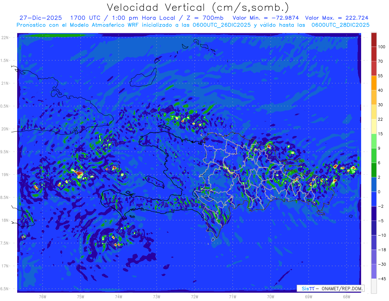The width and height of the screenshot is (389, 301).
Task: Click the '71W' longitude label
Action: click(x=232, y=297)
